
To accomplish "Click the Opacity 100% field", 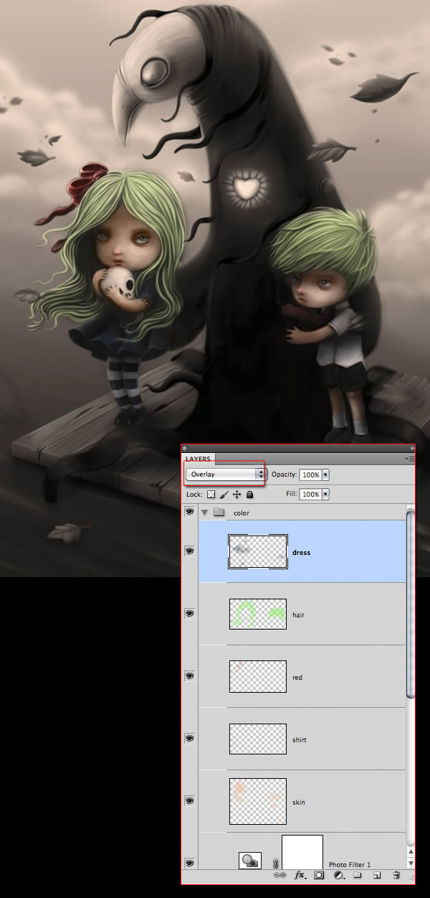I will click(310, 474).
